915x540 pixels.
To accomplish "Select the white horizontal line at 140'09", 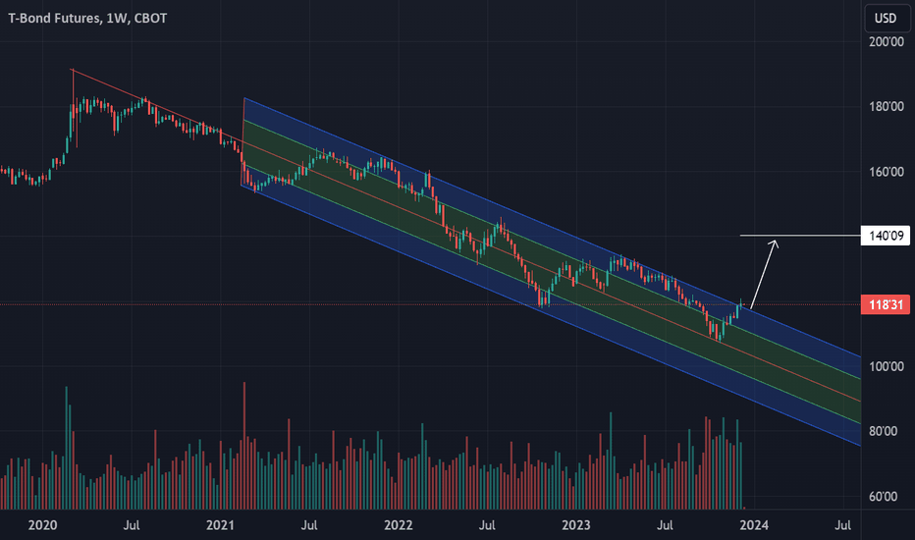I will coord(800,236).
